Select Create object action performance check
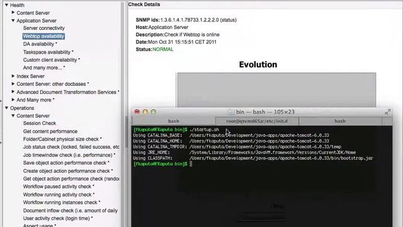 68,171
